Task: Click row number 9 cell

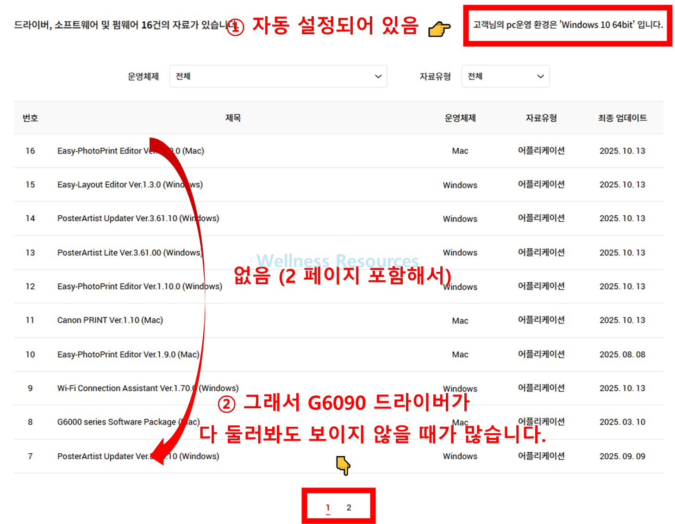Action: 30,388
